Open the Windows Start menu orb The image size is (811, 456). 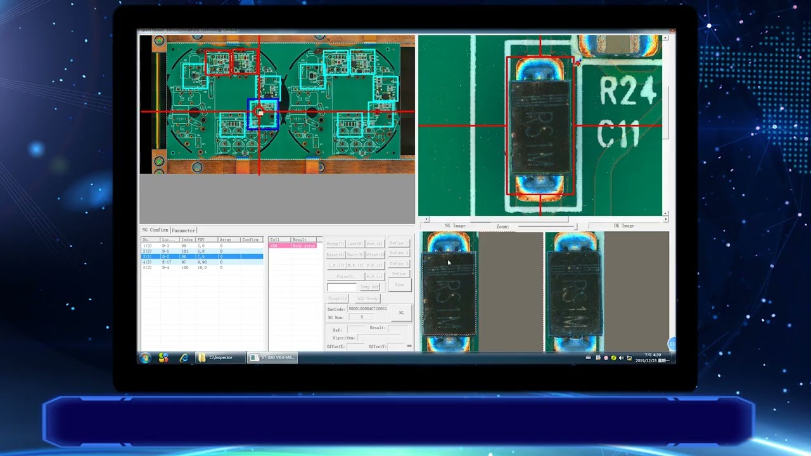145,358
